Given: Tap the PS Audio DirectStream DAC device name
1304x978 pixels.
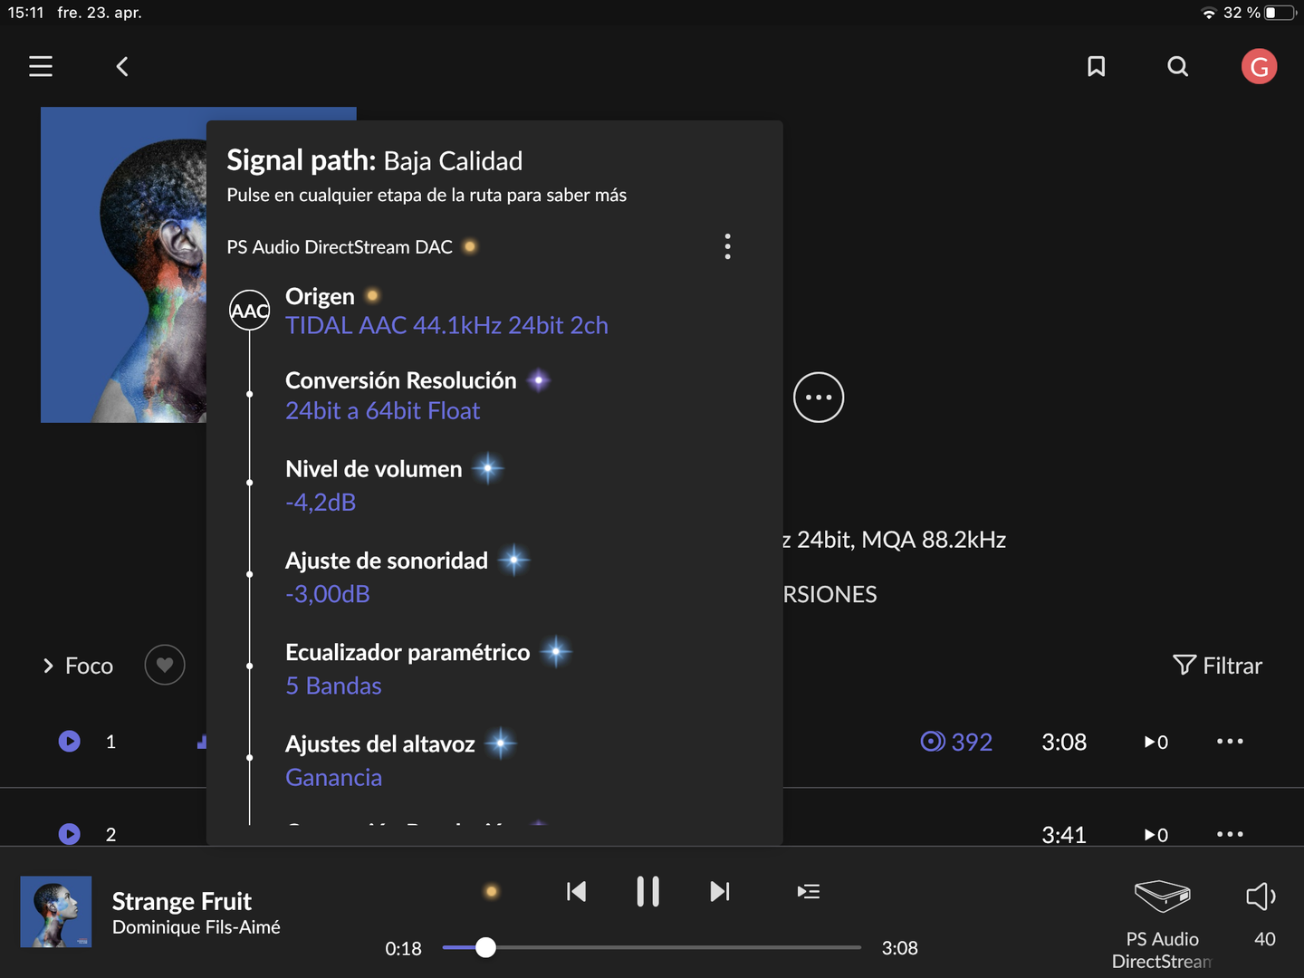Looking at the screenshot, I should [340, 247].
